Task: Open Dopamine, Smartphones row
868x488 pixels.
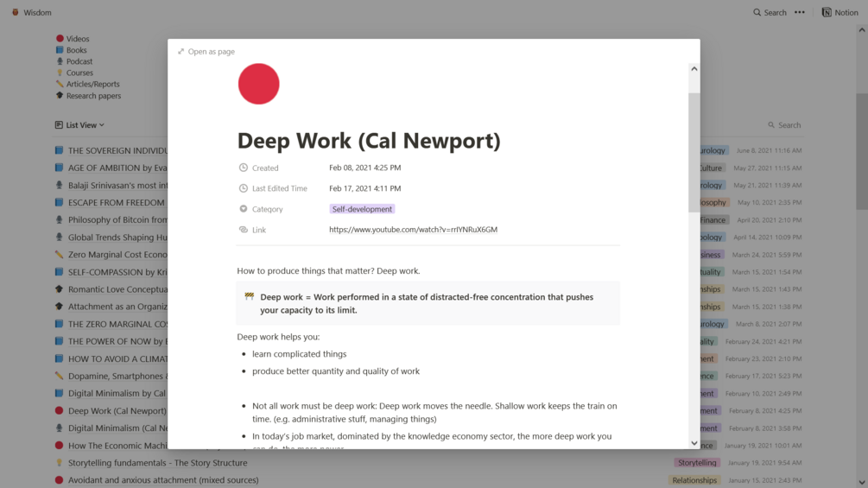Action: (x=117, y=377)
